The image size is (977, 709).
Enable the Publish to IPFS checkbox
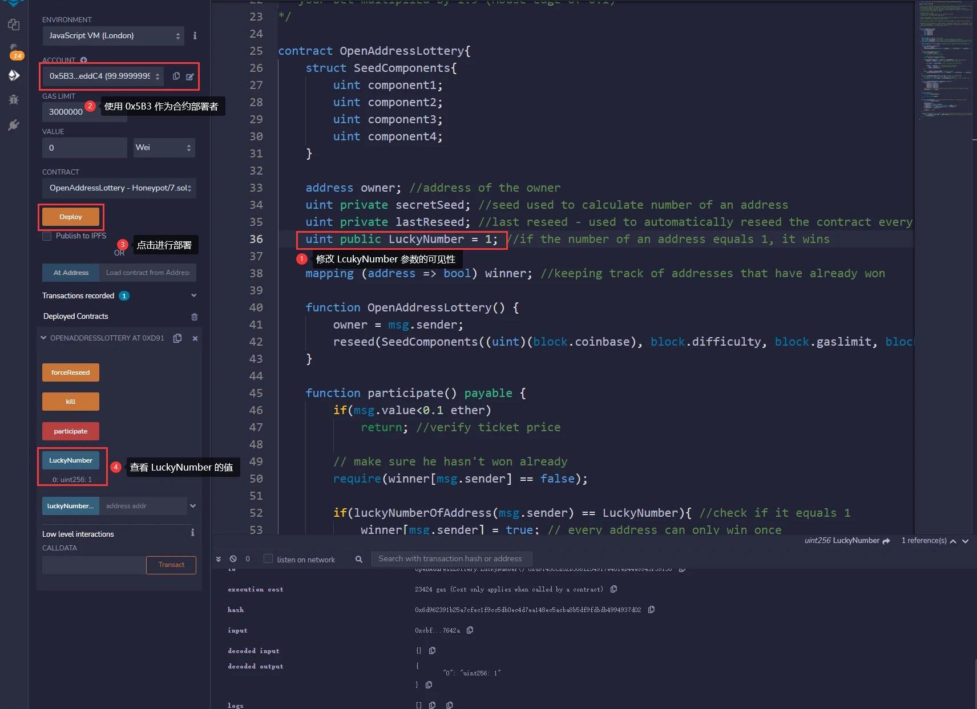pos(47,236)
